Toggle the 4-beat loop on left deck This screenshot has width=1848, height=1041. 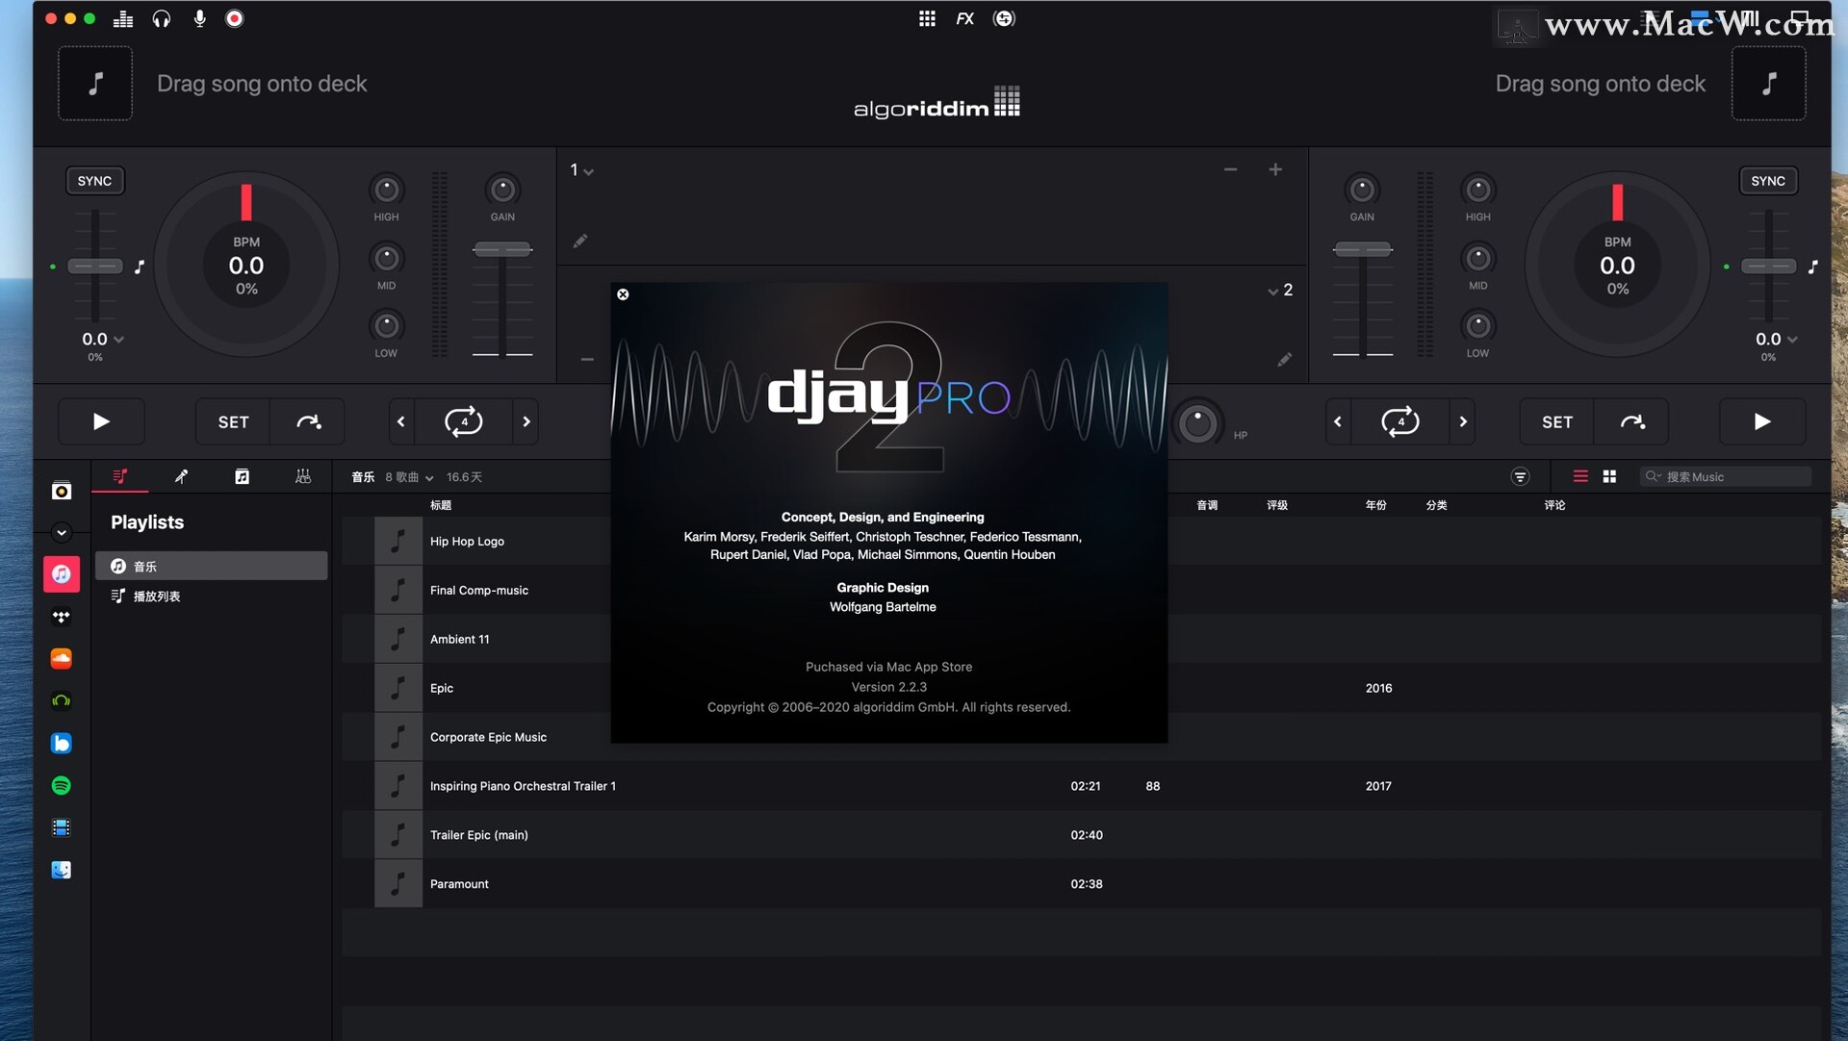tap(464, 421)
